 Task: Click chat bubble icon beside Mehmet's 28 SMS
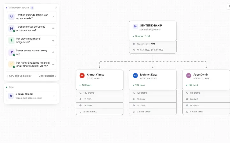134,99
